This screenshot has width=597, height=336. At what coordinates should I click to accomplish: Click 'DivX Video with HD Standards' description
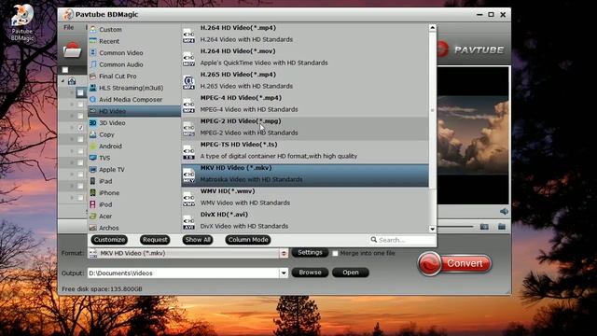click(244, 226)
